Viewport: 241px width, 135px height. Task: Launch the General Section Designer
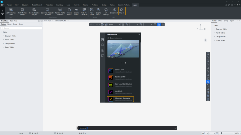click(34, 11)
